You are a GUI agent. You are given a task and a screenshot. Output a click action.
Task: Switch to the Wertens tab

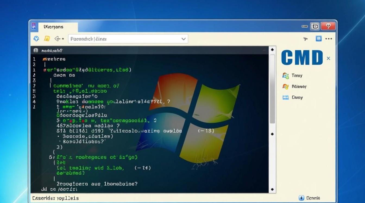(x=54, y=27)
